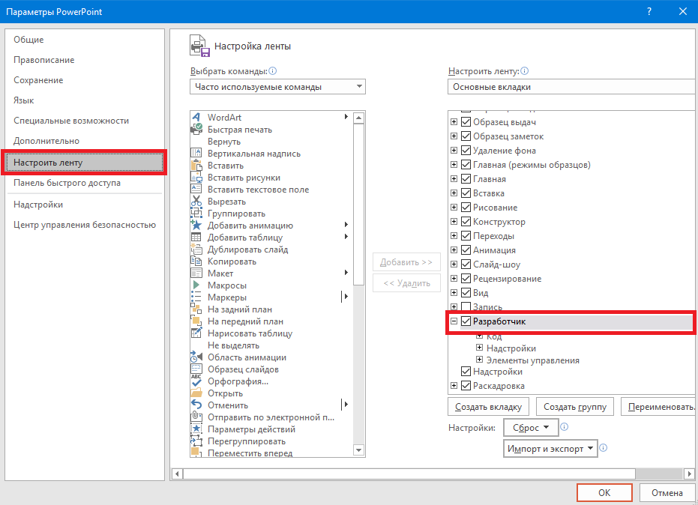
Task: Open the Часто используемые команды dropdown
Action: [x=277, y=87]
